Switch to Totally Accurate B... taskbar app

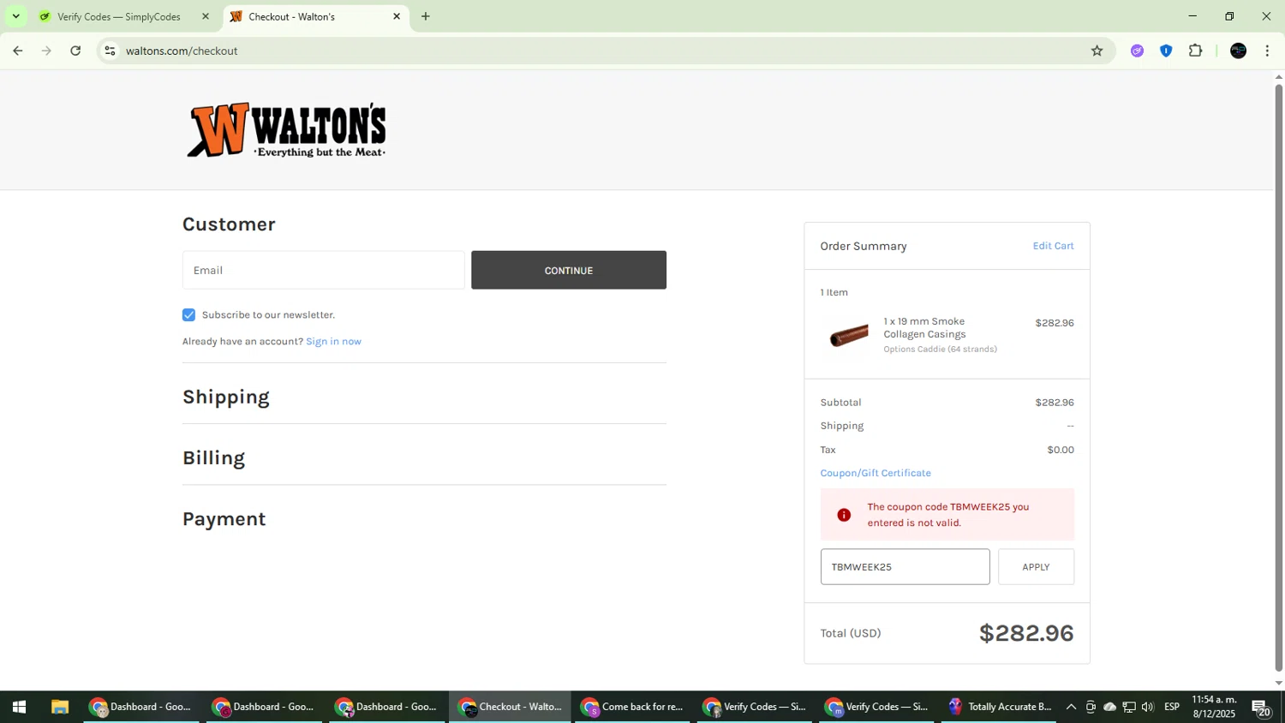point(999,707)
